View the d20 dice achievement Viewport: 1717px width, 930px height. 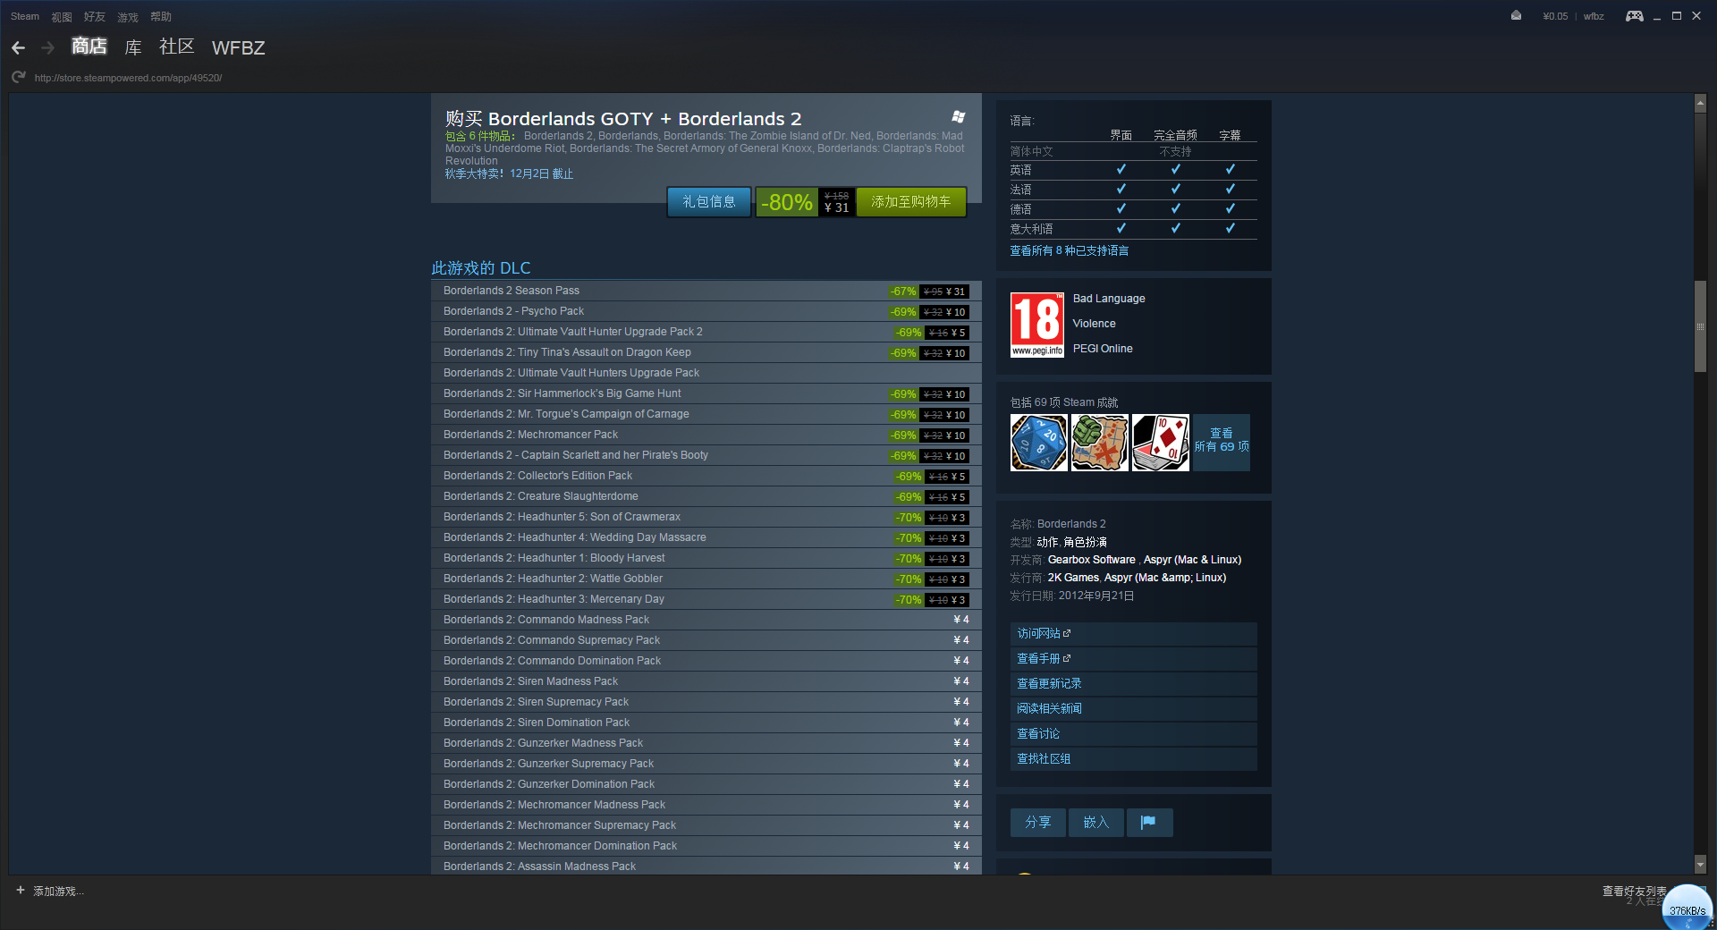click(1038, 443)
